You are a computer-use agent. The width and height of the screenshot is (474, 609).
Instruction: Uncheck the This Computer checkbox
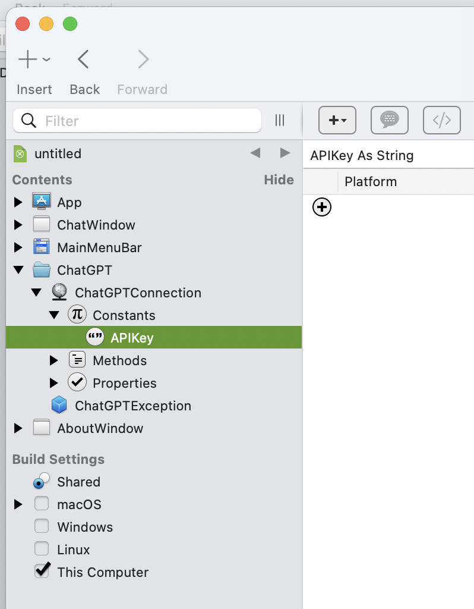click(42, 570)
